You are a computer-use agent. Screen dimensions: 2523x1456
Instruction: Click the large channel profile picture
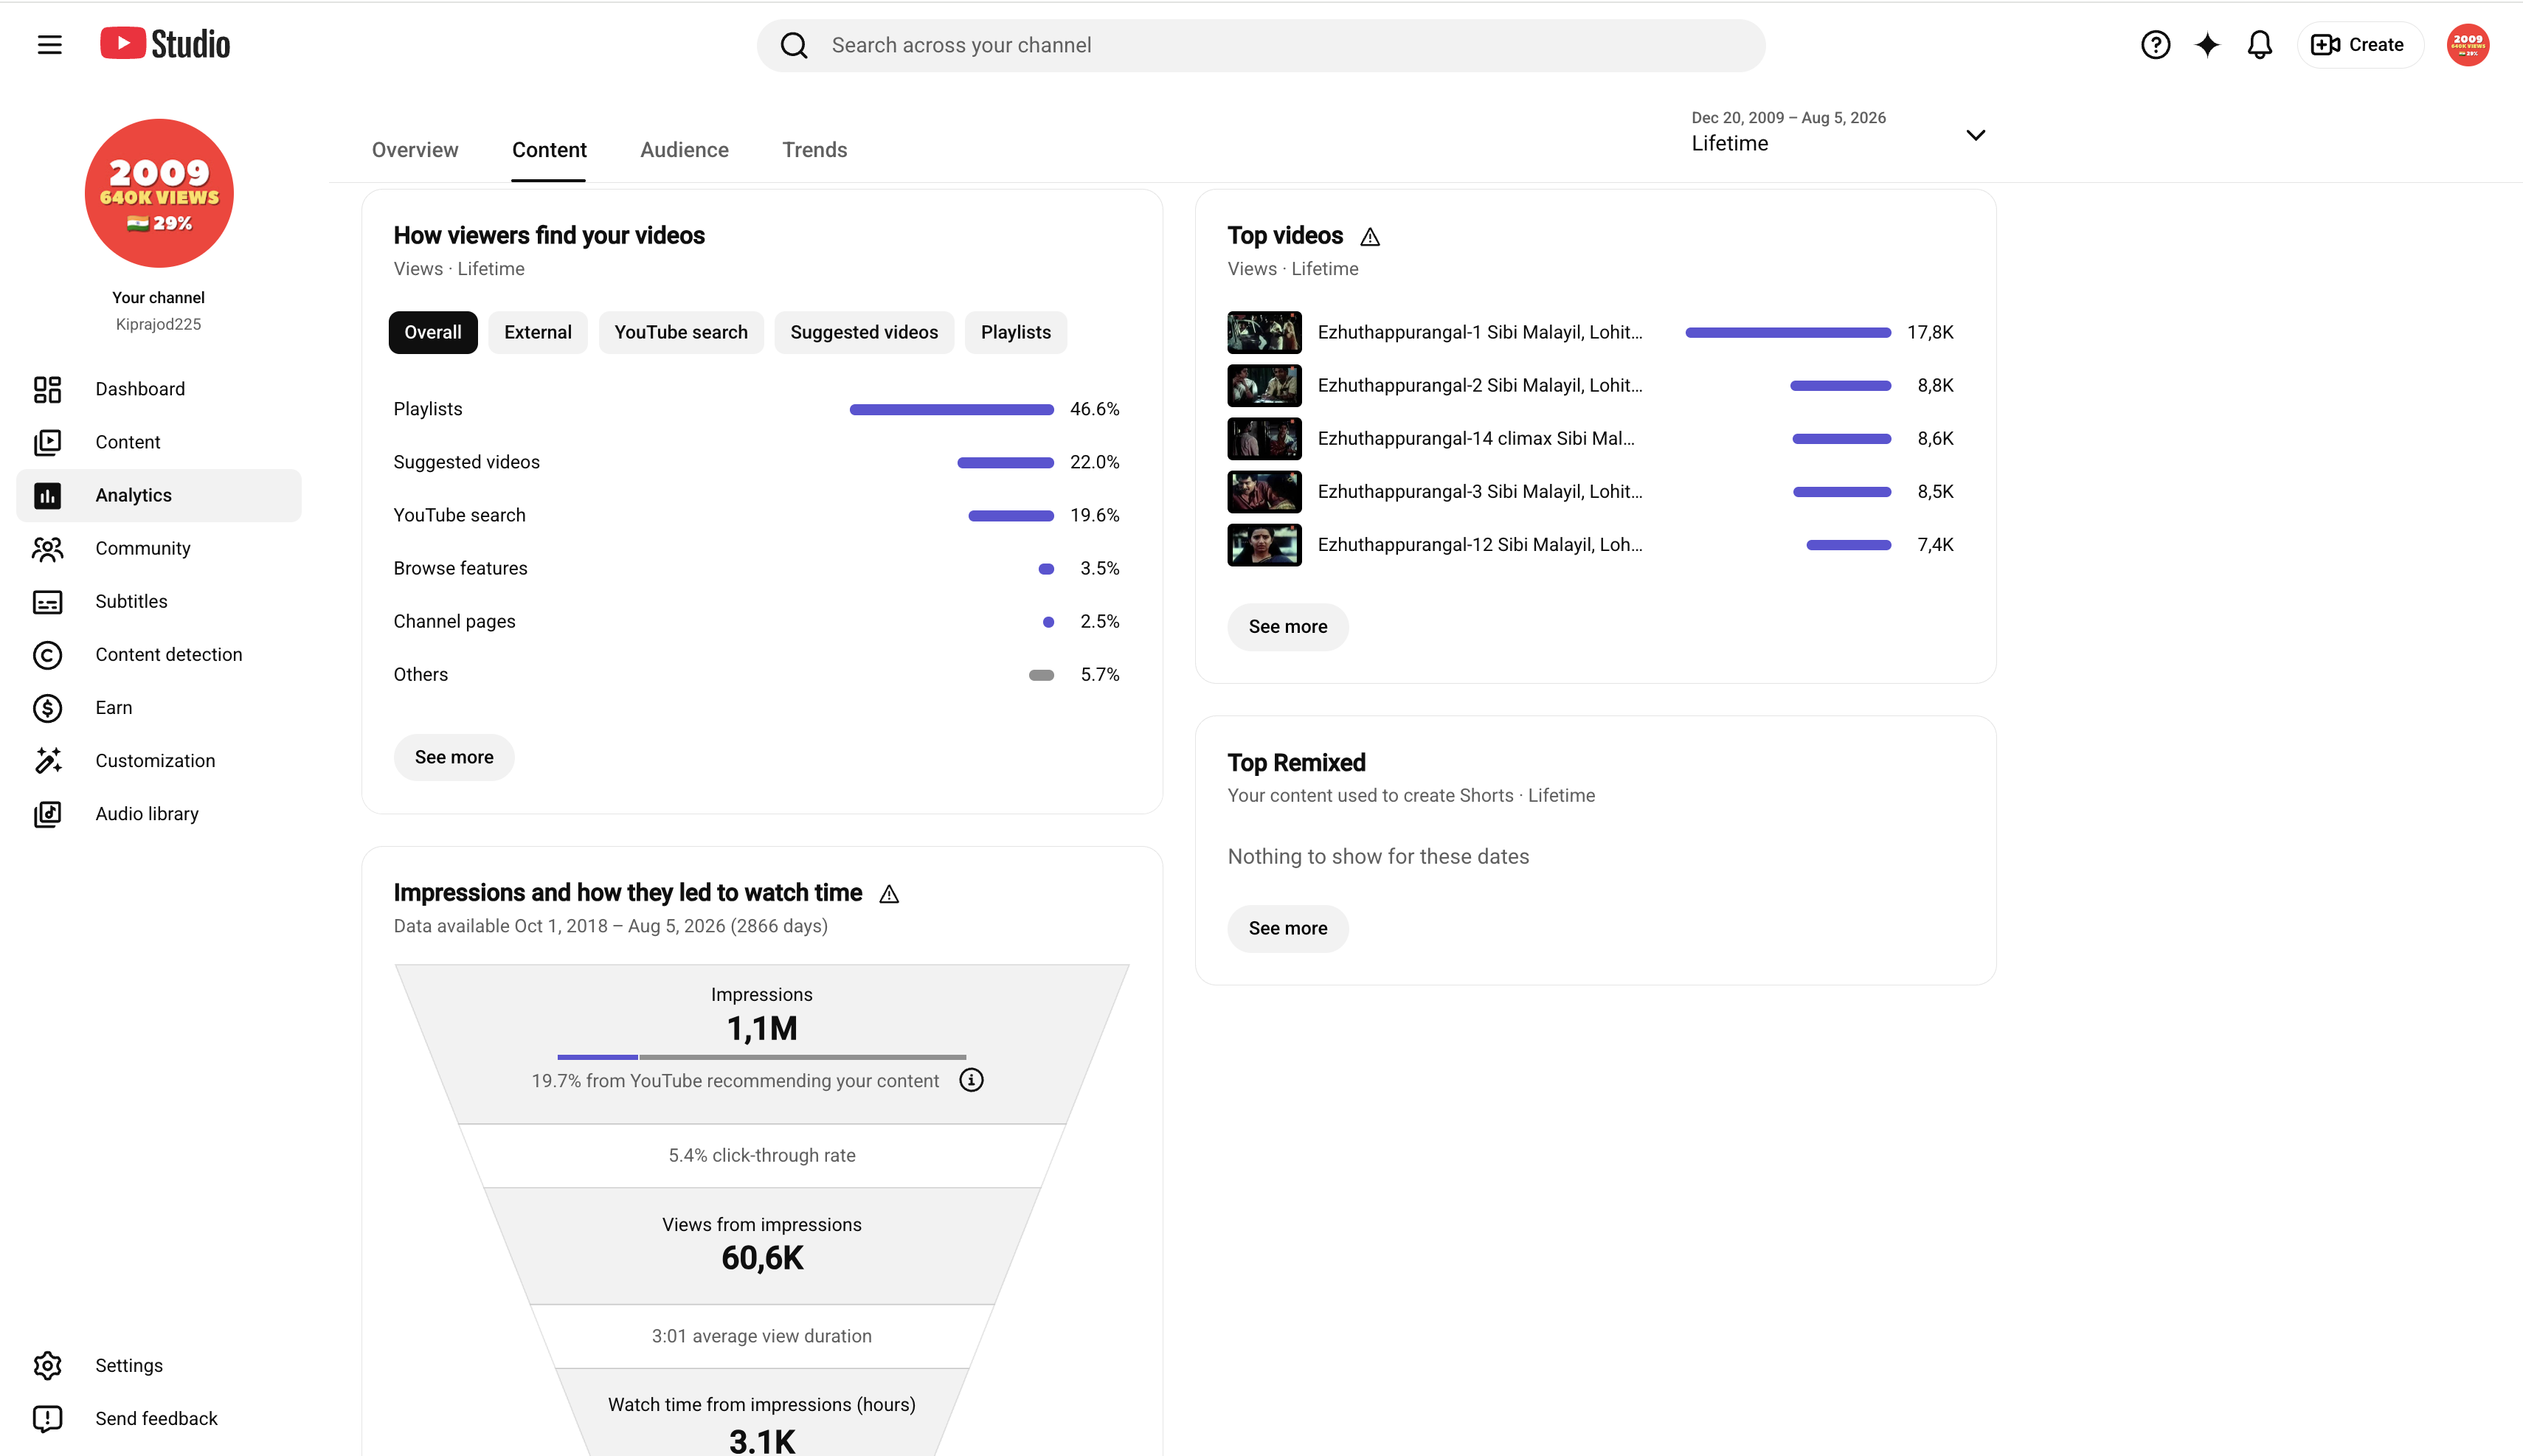point(159,193)
